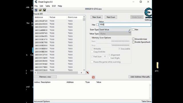Image resolution: width=183 pixels, height=103 pixels.
Task: Click the Value input field containing 9500
Action: pyautogui.click(x=125, y=25)
